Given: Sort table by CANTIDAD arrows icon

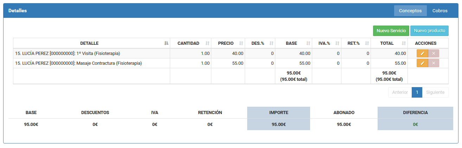Looking at the screenshot, I should pyautogui.click(x=207, y=43).
